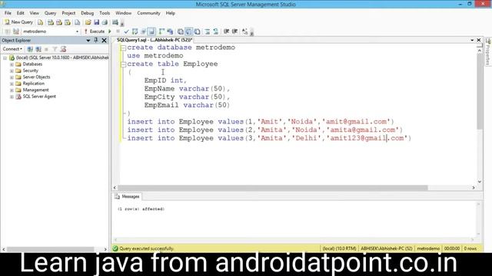This screenshot has height=276, width=492.
Task: Place the cursor on the 'use metrodemo' line
Action: tap(155, 56)
